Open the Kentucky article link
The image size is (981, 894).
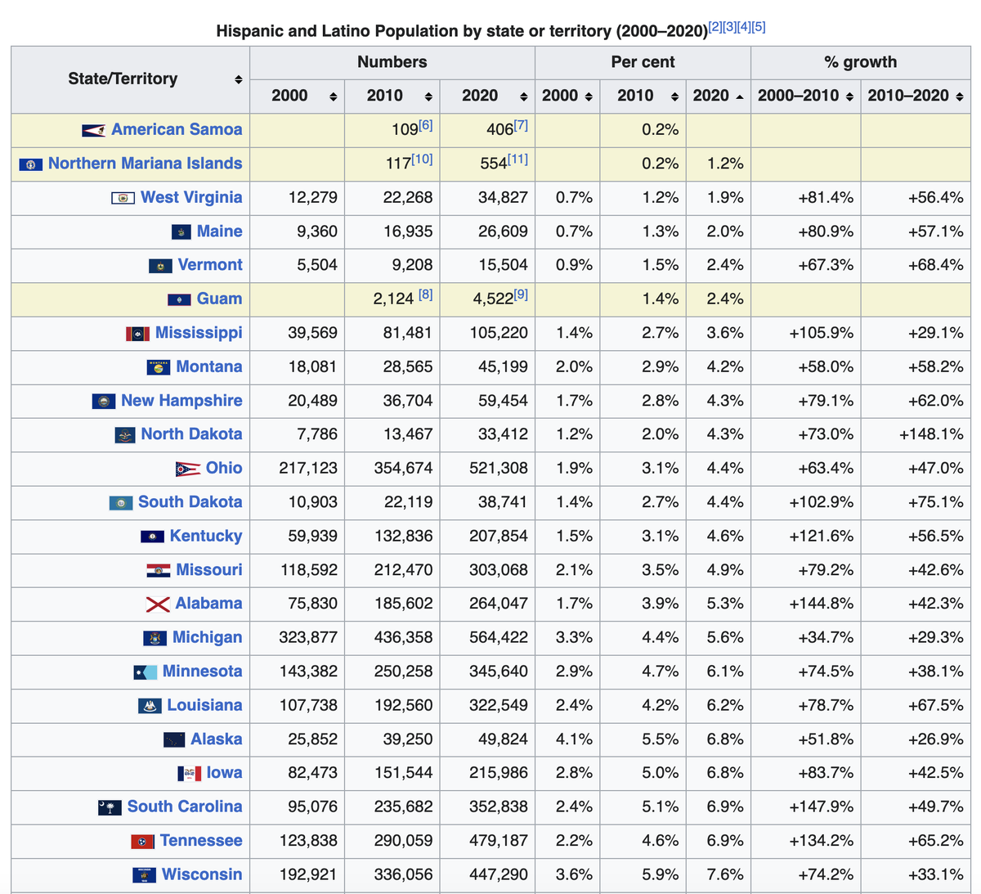(x=206, y=537)
